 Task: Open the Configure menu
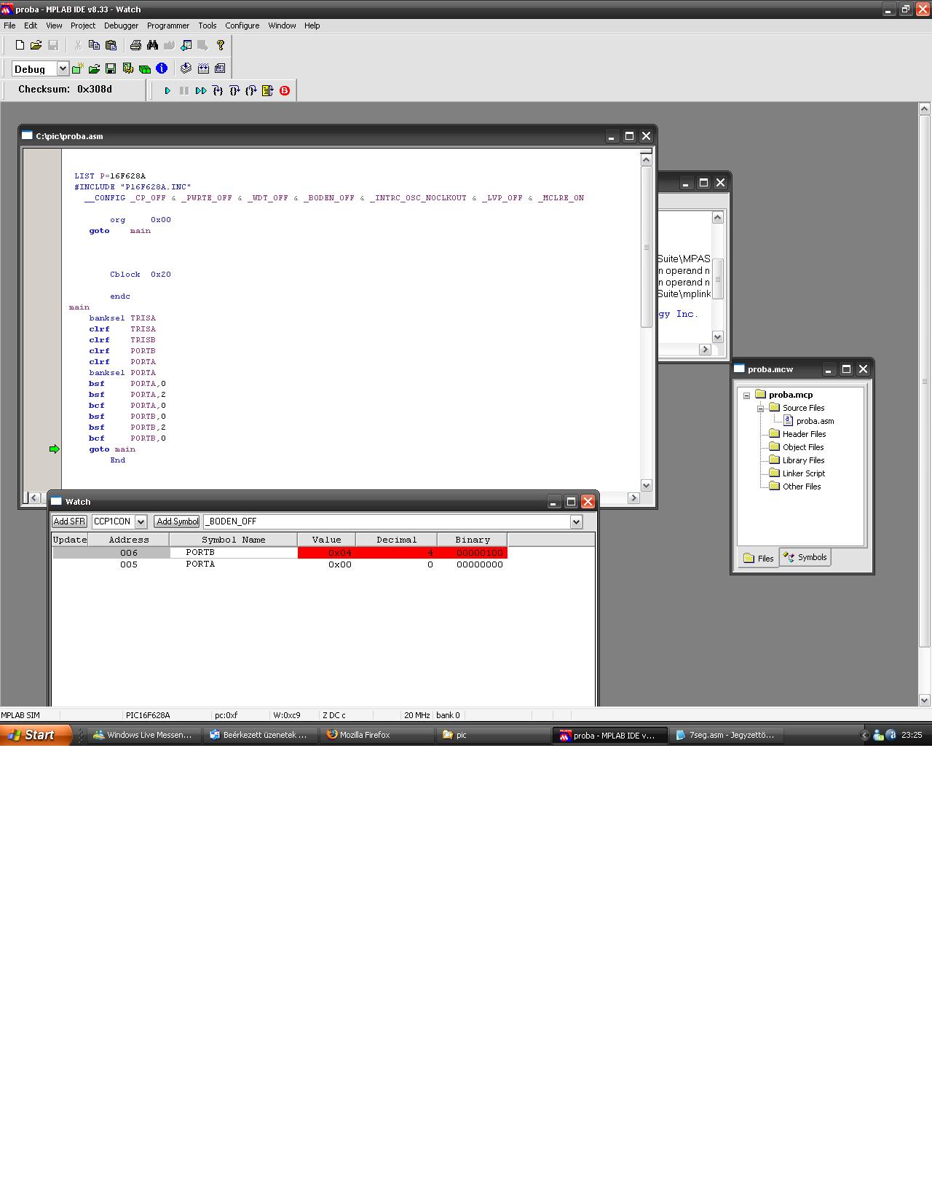pyautogui.click(x=242, y=25)
